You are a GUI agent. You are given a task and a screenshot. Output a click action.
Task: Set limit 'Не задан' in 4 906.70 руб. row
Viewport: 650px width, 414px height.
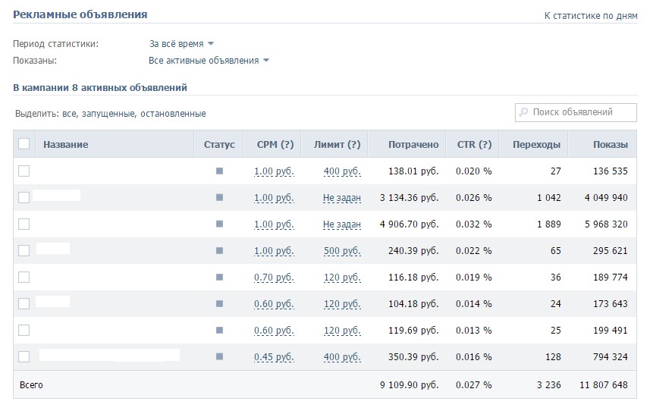point(341,224)
